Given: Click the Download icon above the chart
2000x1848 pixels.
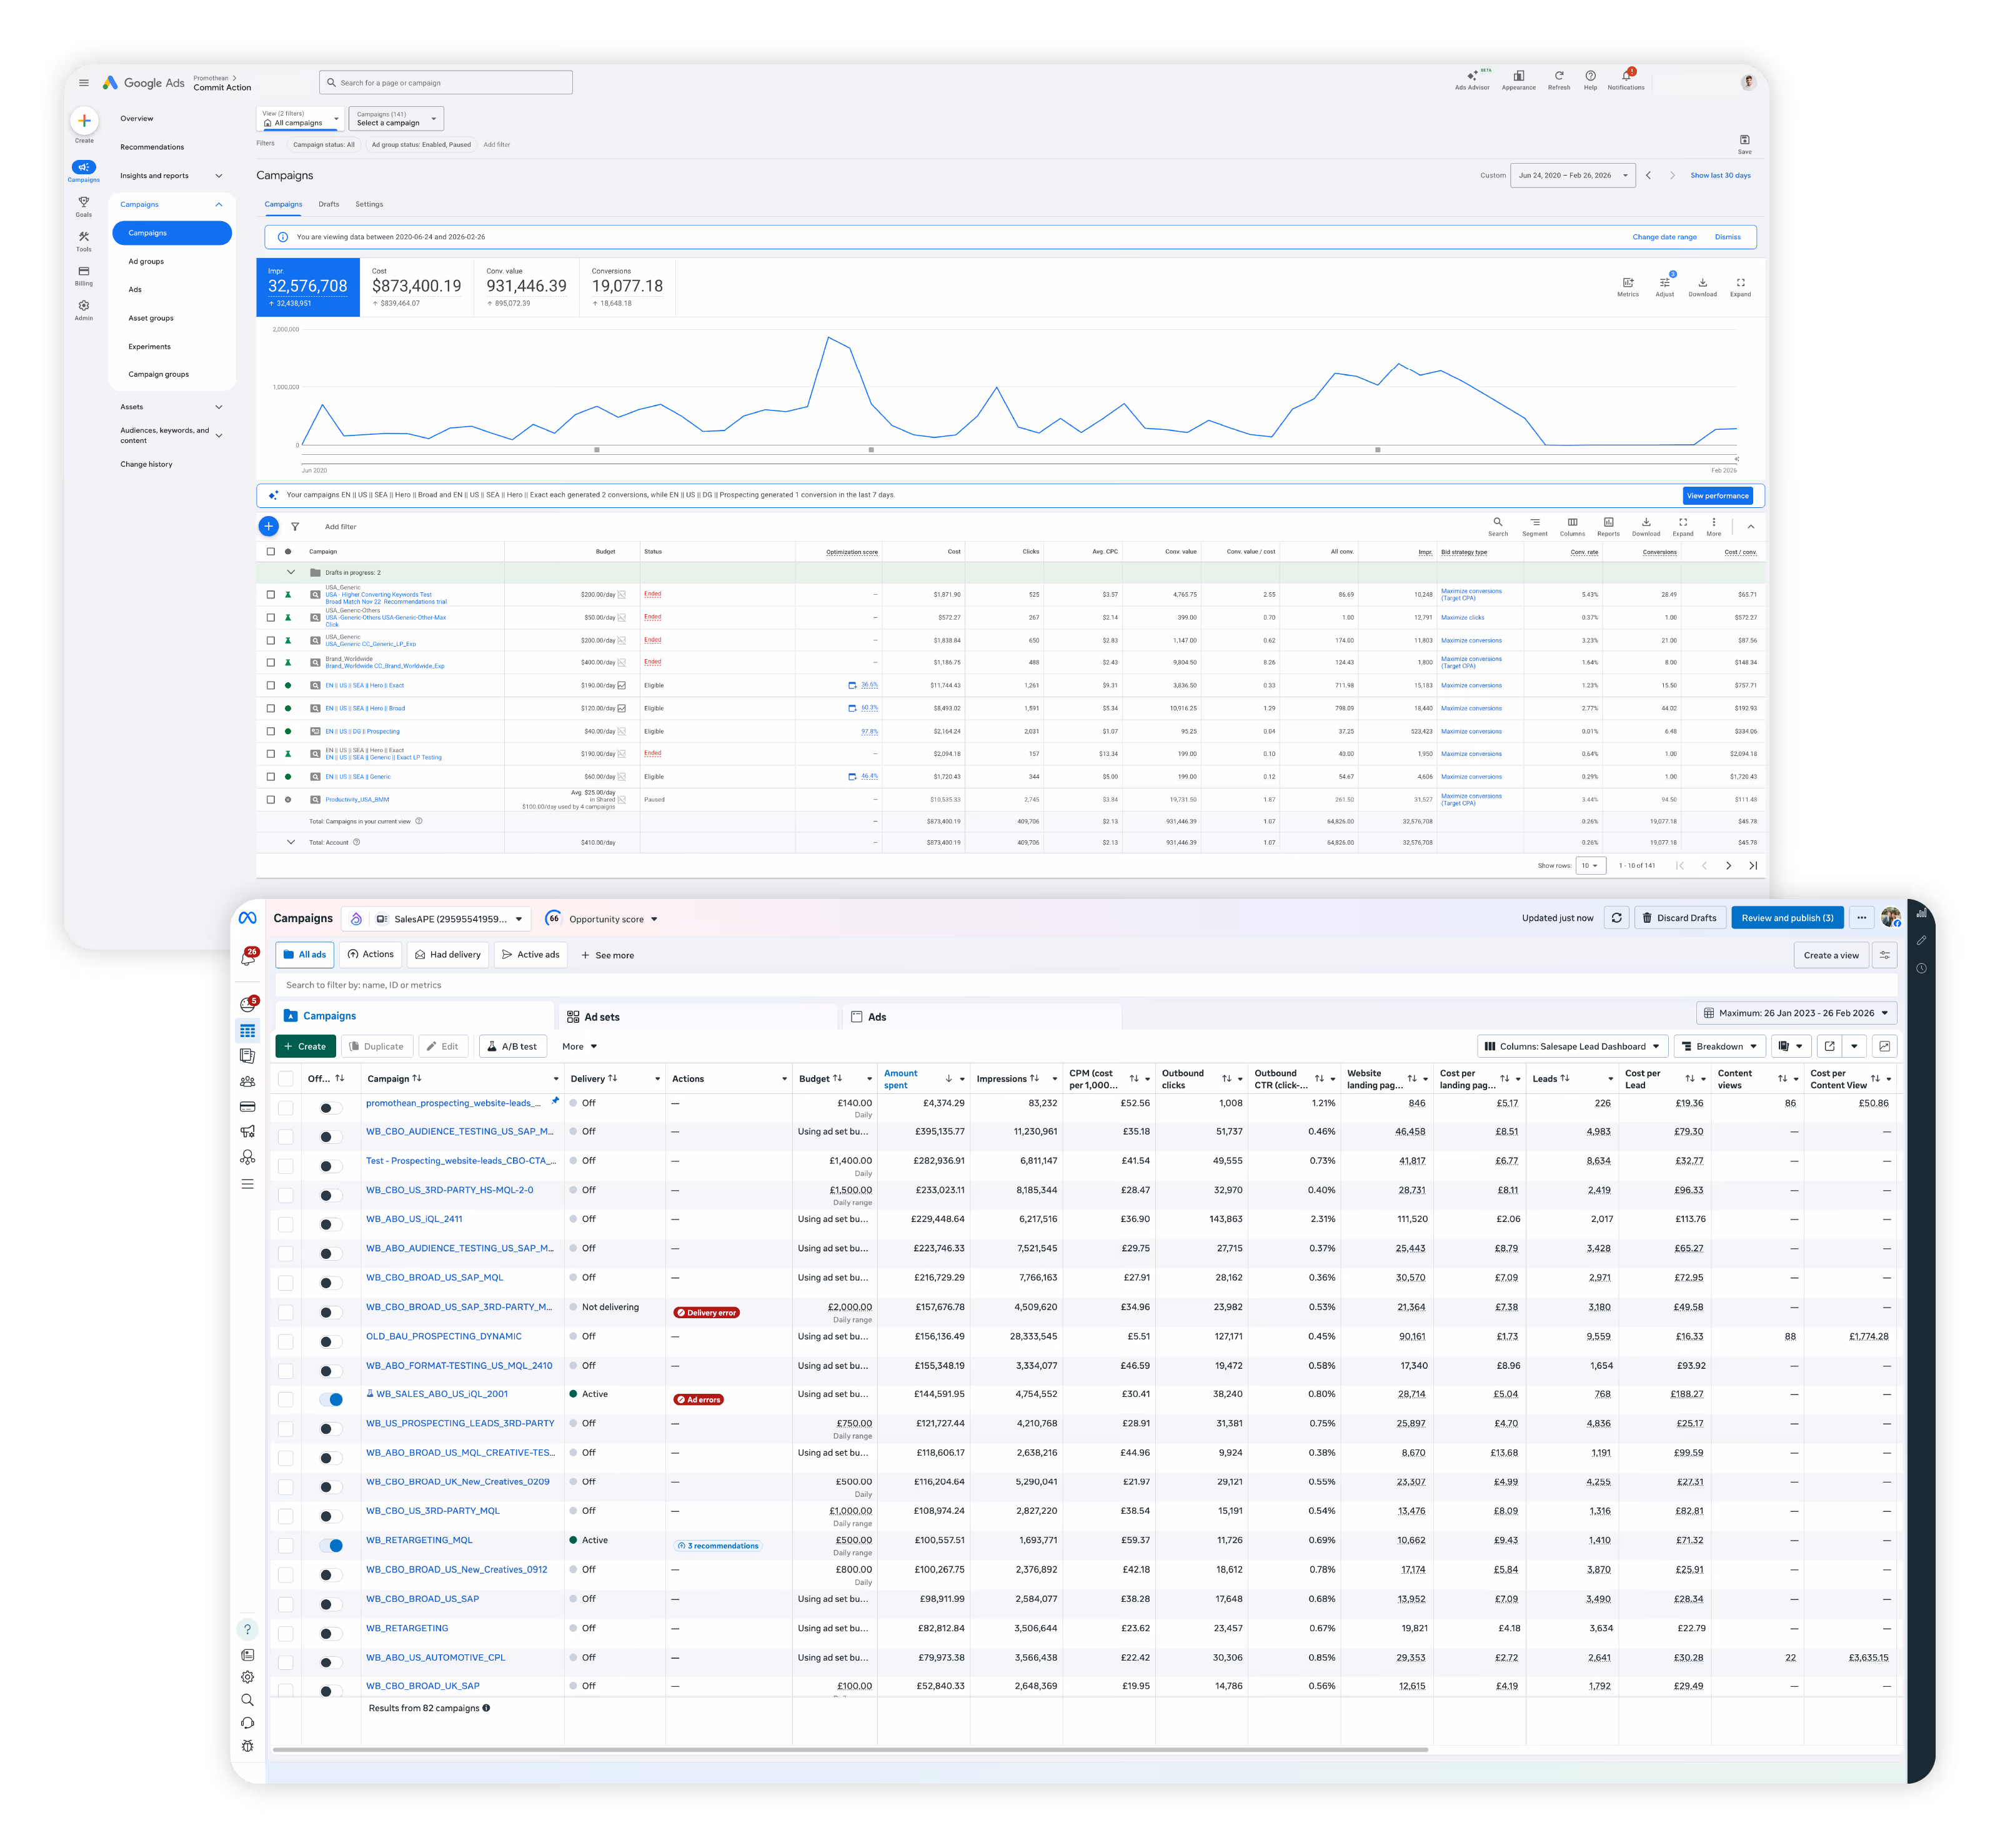Looking at the screenshot, I should pyautogui.click(x=1702, y=283).
